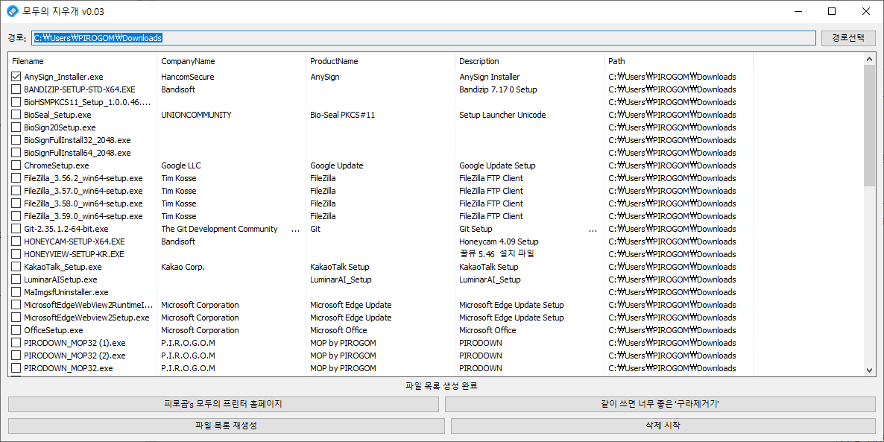Tick the LuminarAISetup.exe checkbox
The image size is (884, 442).
coord(16,280)
